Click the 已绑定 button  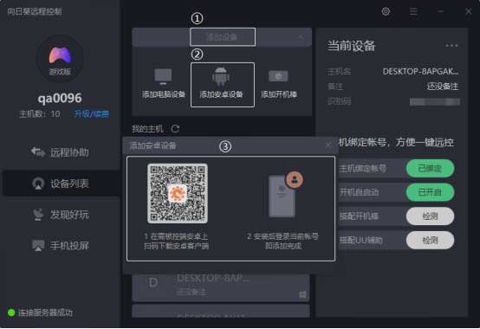tap(430, 168)
